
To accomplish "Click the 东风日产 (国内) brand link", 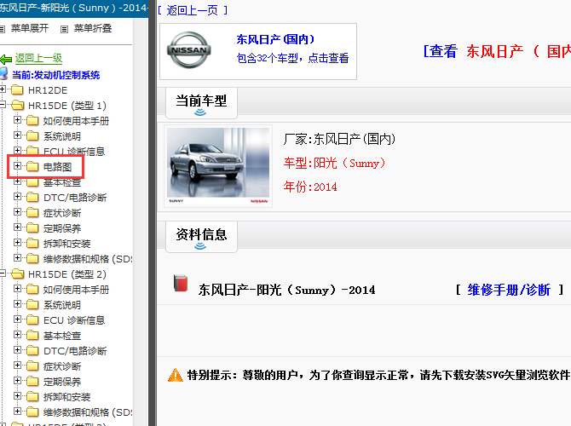I will point(275,39).
